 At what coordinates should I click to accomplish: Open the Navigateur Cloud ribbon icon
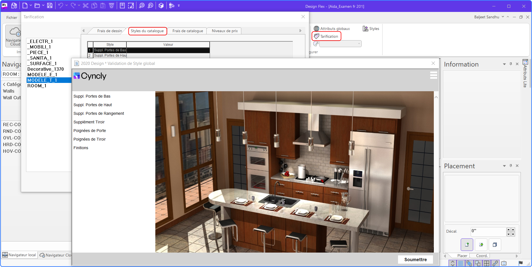[x=14, y=36]
